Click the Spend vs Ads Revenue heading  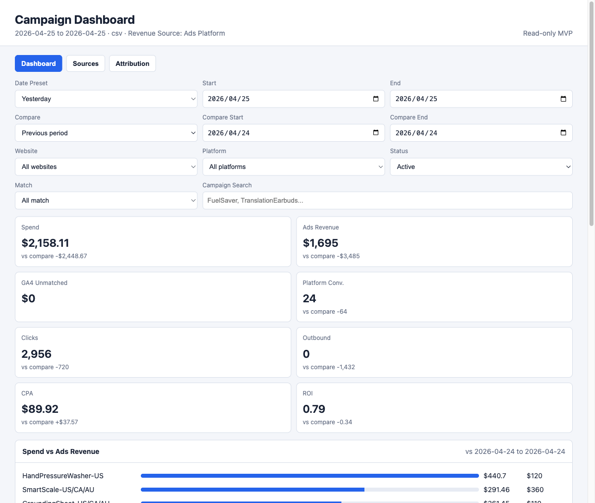pos(60,451)
